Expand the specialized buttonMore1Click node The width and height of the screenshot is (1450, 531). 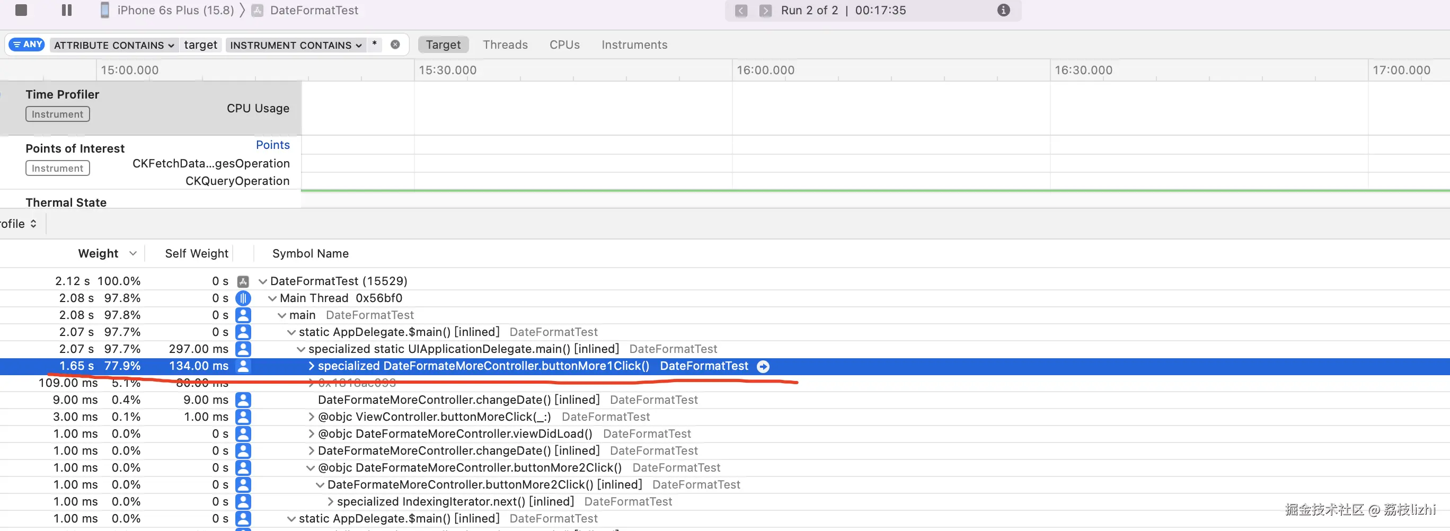311,366
